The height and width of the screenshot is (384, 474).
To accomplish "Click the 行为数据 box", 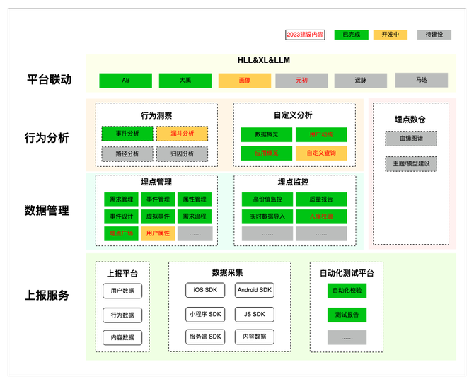I will 122,315.
